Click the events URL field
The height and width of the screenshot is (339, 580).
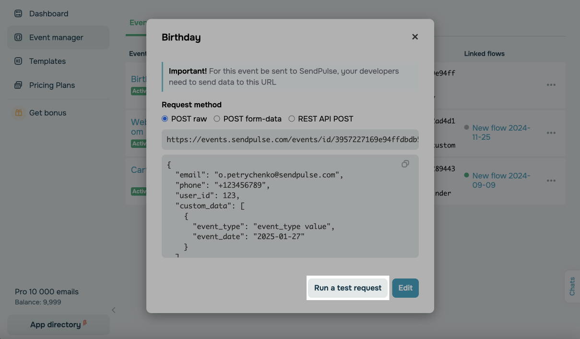click(290, 140)
